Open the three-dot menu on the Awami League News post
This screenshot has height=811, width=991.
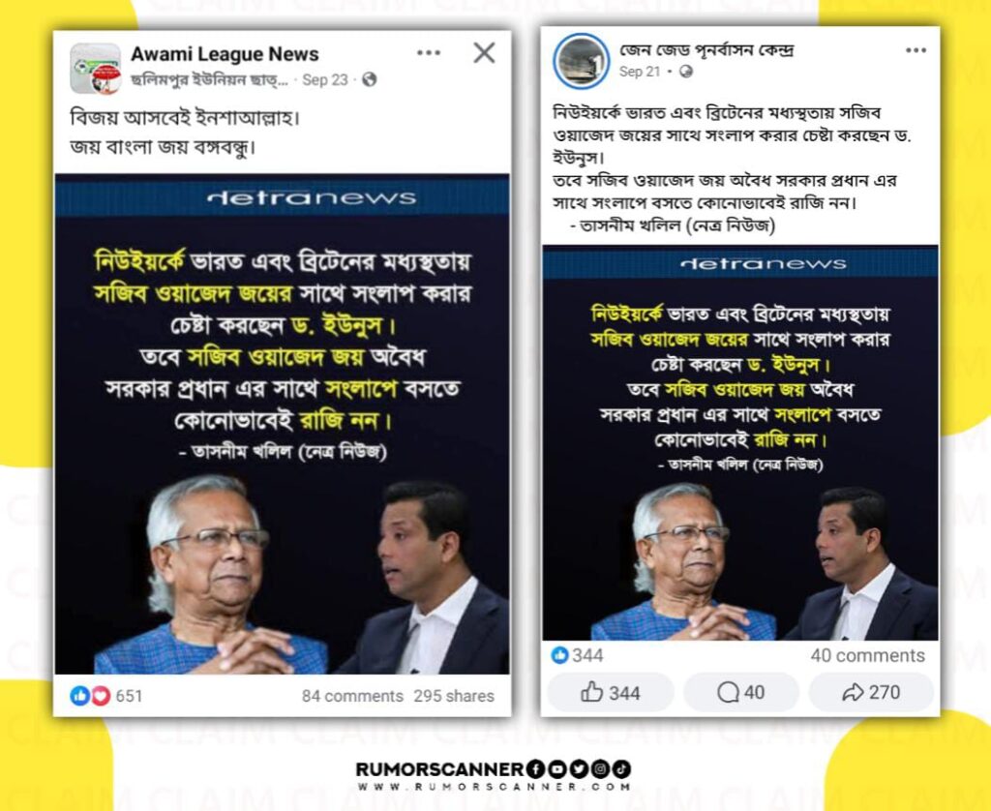tap(429, 53)
